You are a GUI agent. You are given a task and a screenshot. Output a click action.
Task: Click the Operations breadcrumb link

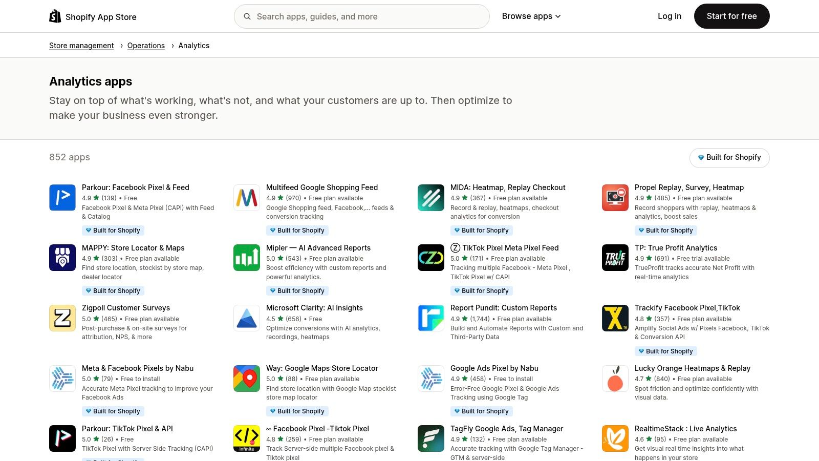click(x=146, y=45)
